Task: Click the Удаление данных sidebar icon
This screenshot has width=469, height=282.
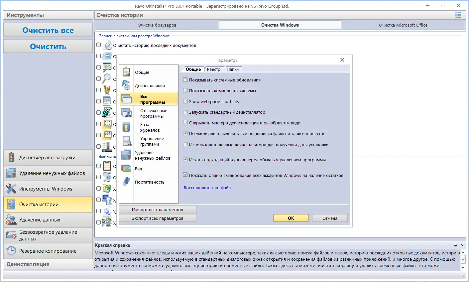Action: [11, 220]
